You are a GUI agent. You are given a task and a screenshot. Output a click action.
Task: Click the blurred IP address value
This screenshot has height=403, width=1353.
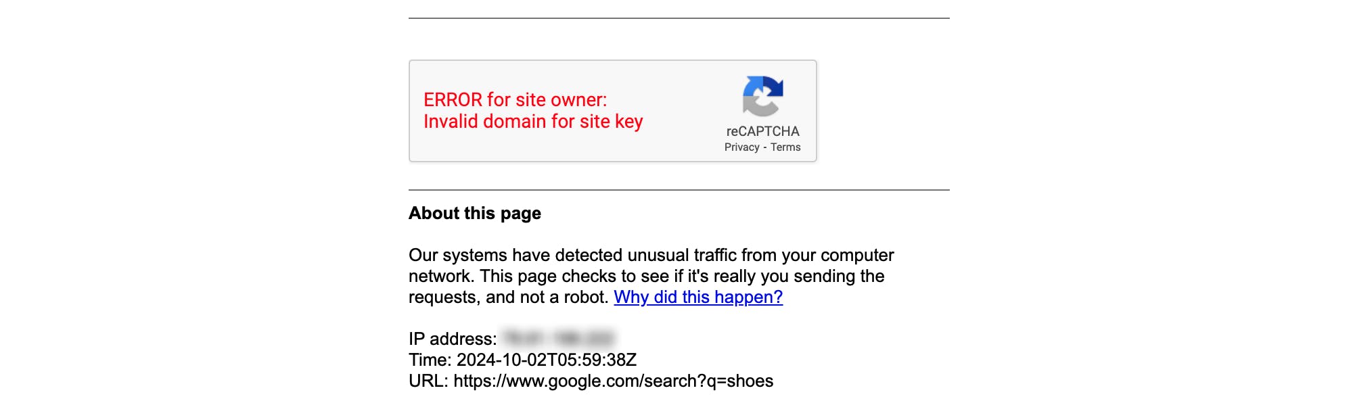(558, 339)
